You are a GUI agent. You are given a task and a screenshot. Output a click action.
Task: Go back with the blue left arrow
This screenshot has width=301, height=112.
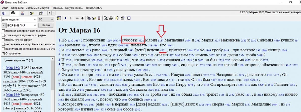click(65, 18)
